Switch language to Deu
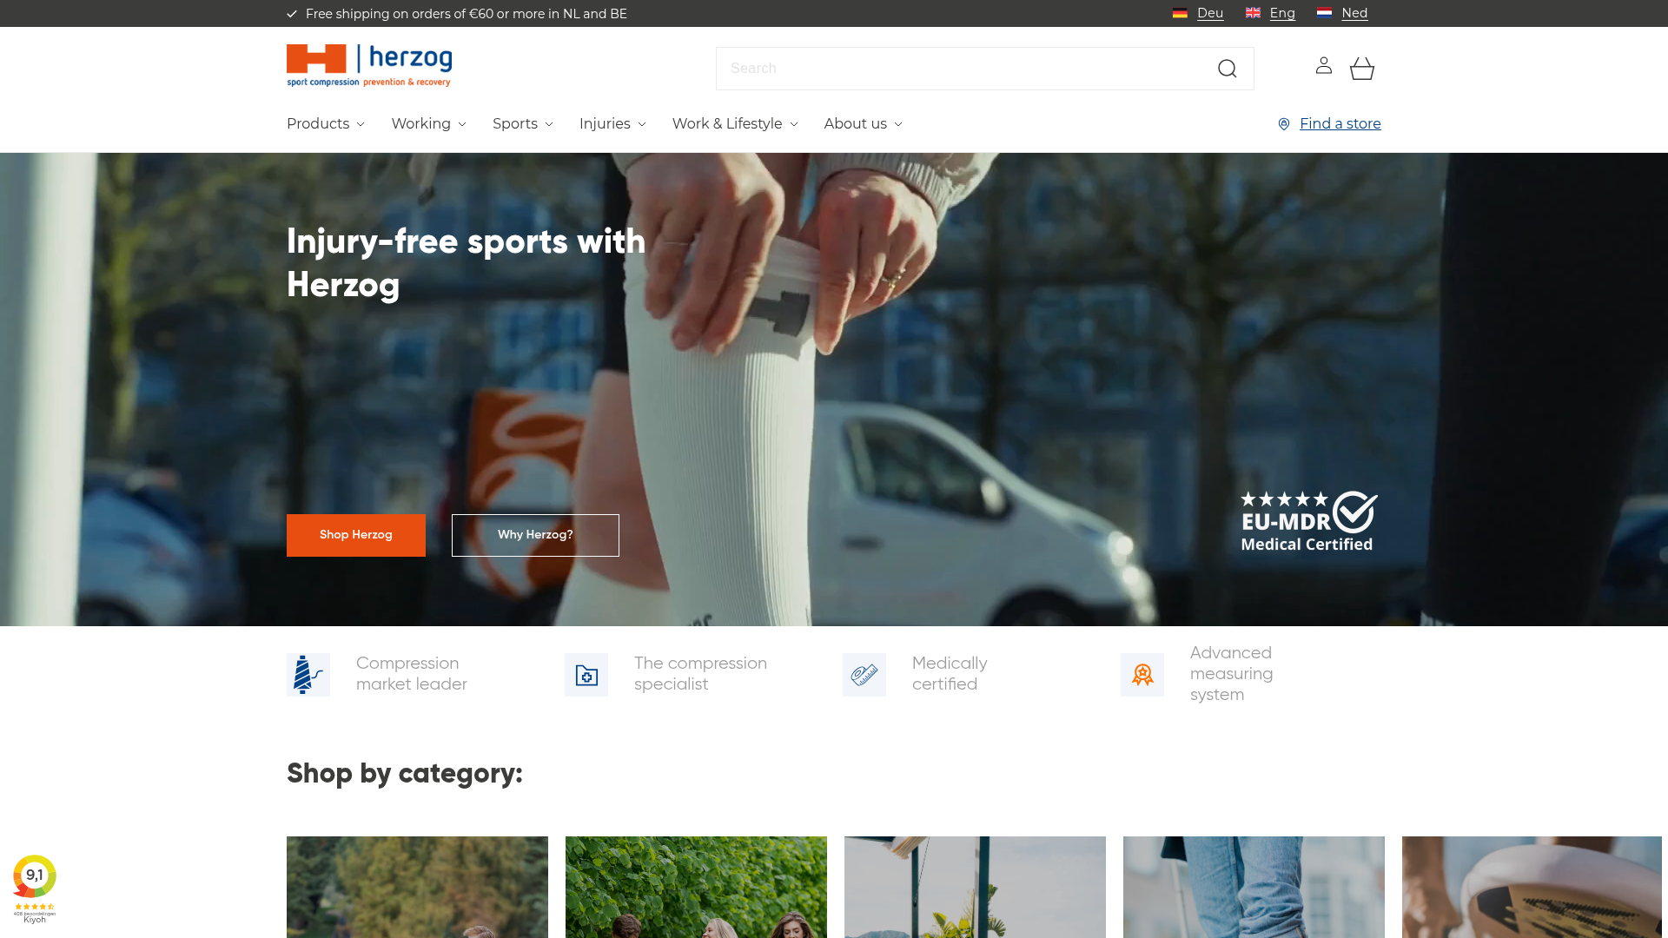The width and height of the screenshot is (1668, 938). click(x=1210, y=13)
